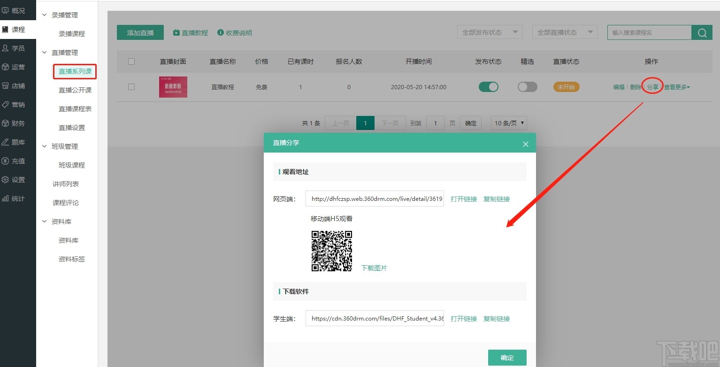The image size is (720, 367).
Task: Expand the 全部直播状态 dropdown
Action: coord(565,32)
